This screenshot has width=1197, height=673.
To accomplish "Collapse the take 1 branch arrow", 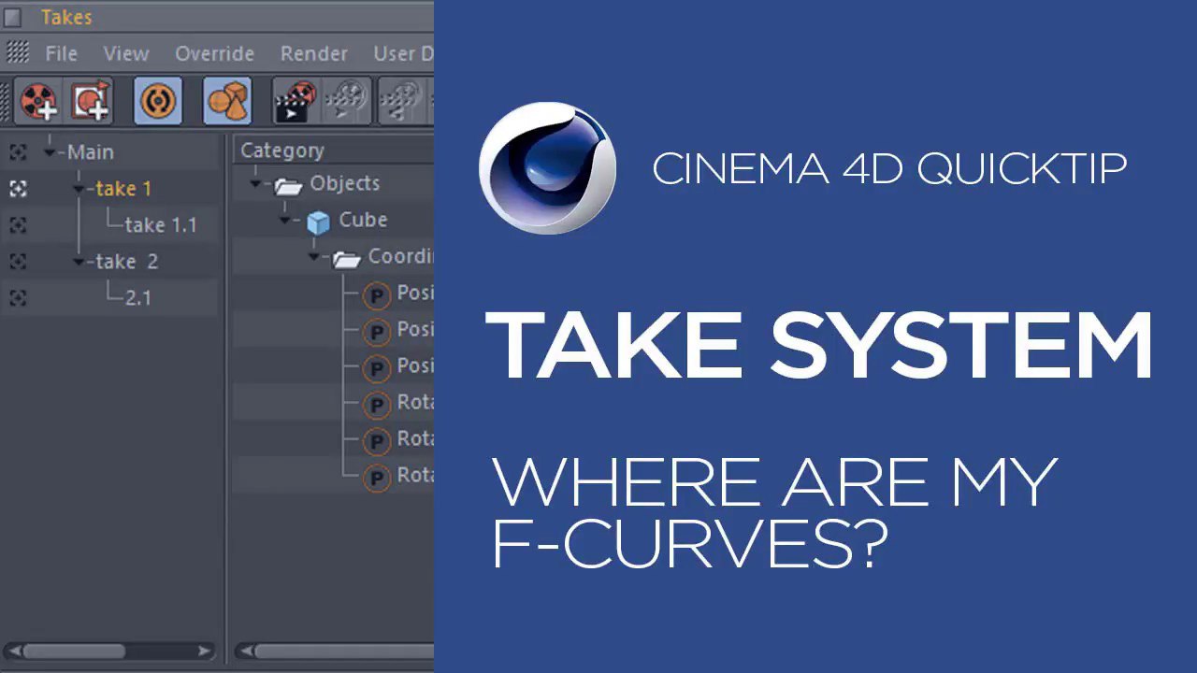I will (79, 189).
